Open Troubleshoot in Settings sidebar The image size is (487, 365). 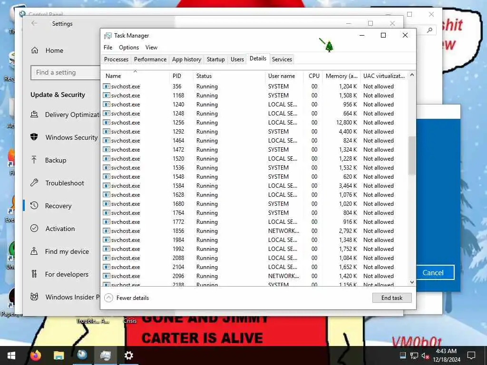coord(65,183)
